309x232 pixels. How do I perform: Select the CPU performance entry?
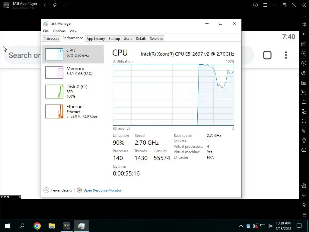73,54
